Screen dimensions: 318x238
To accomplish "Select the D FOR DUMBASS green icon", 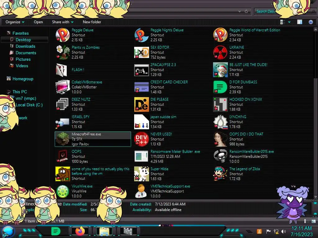I will coord(220,87).
